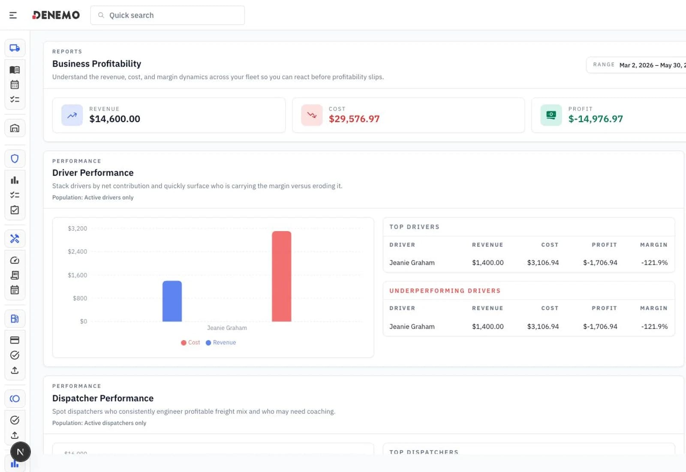
Task: Toggle the Cost legend series
Action: coord(190,342)
